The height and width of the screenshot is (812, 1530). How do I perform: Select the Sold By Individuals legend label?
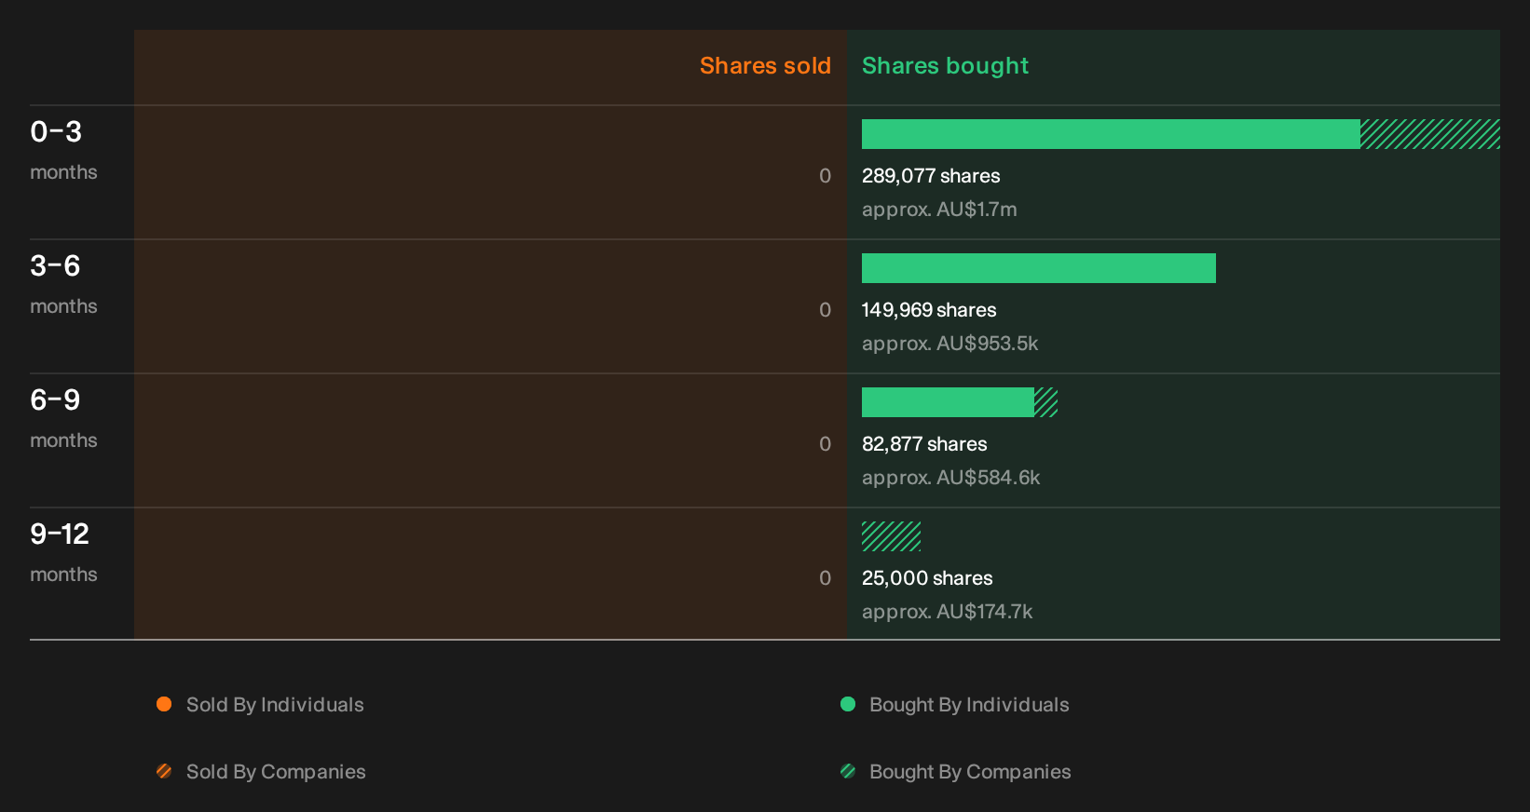tap(275, 705)
